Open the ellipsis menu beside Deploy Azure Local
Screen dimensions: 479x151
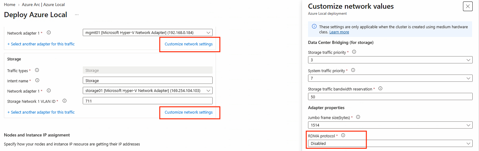coord(77,15)
